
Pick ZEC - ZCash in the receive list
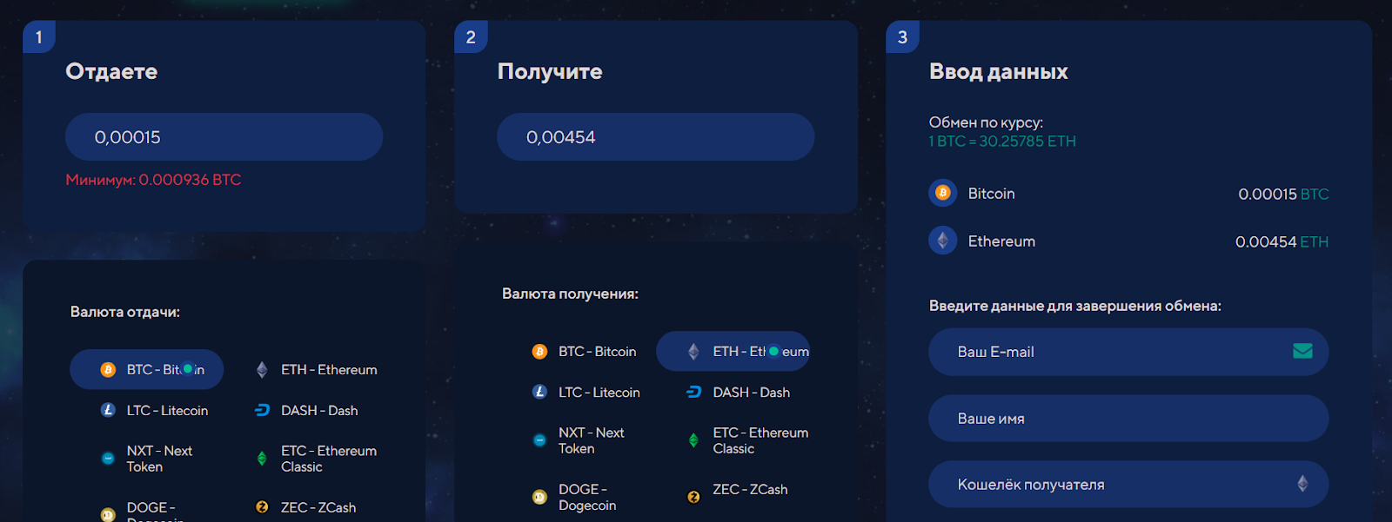point(749,490)
